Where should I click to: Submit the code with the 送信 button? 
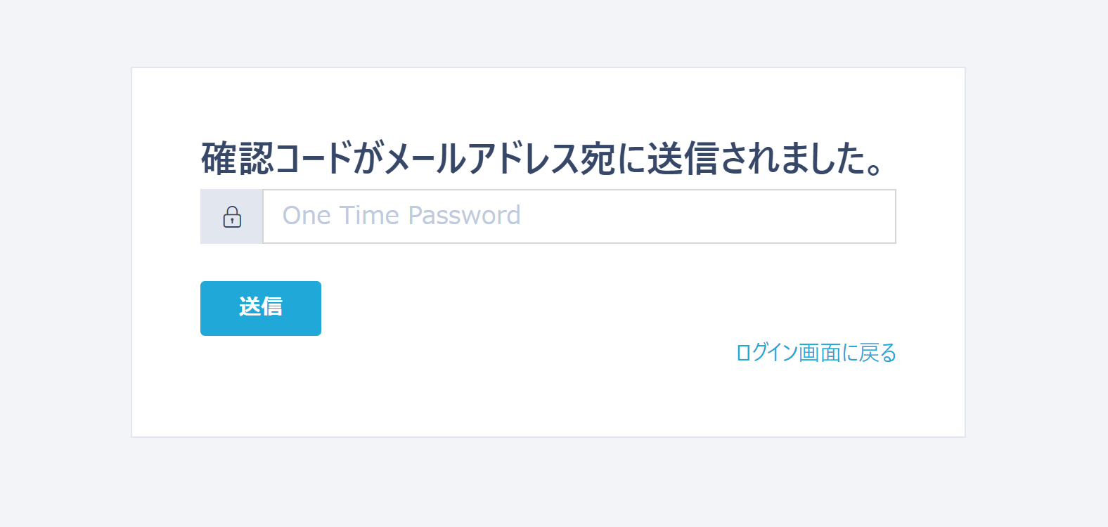click(x=261, y=308)
